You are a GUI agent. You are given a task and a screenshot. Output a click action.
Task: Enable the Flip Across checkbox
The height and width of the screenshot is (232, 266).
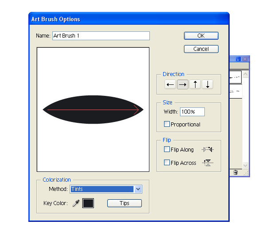tap(167, 163)
